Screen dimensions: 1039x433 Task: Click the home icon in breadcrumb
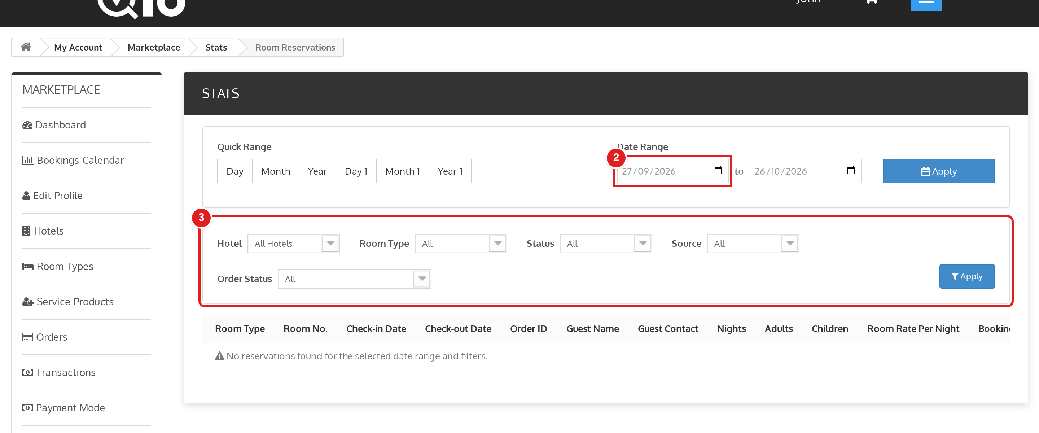point(26,47)
